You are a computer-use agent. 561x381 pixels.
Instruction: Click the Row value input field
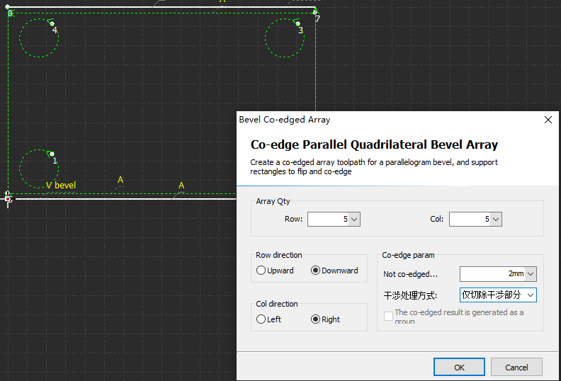tap(328, 220)
